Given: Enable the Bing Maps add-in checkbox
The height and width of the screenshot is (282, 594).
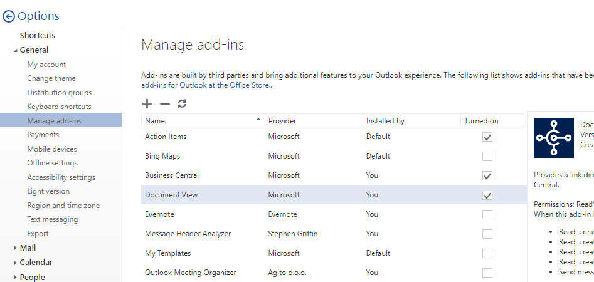Looking at the screenshot, I should [487, 156].
